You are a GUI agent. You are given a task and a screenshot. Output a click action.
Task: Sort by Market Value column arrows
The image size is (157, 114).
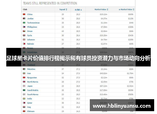(x=107, y=9)
